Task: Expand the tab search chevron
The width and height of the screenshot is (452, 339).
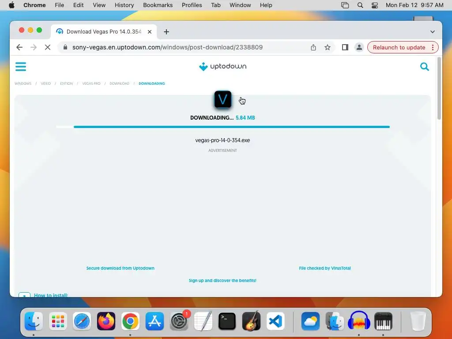Action: 433,32
